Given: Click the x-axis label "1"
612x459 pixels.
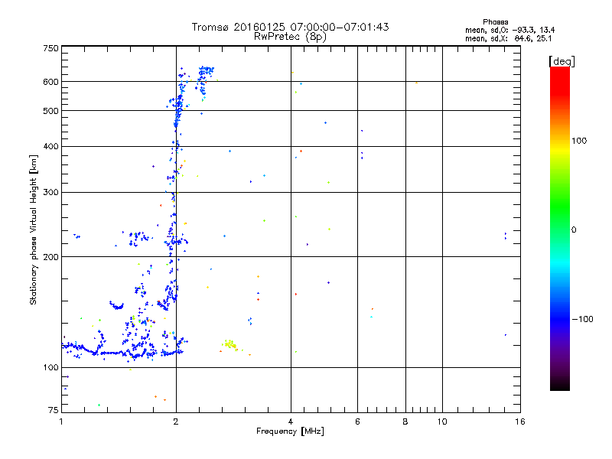Looking at the screenshot, I should (61, 422).
